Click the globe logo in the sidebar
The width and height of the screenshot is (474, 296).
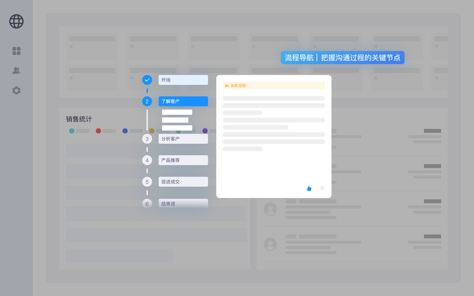pyautogui.click(x=16, y=21)
